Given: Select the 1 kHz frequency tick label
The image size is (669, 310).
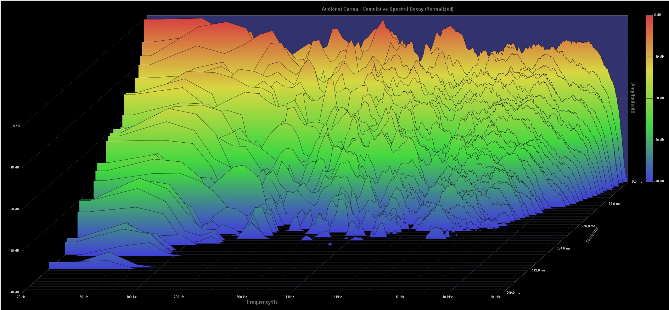Looking at the screenshot, I should click(289, 297).
